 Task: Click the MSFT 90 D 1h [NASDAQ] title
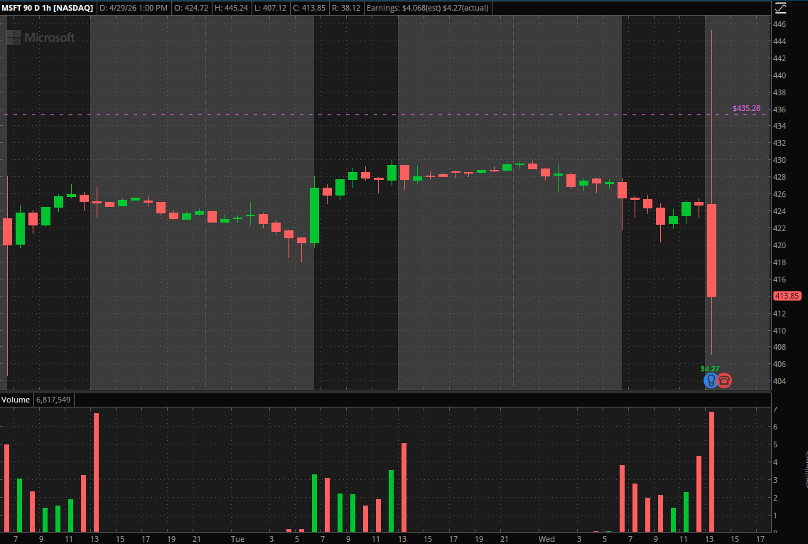pos(48,8)
